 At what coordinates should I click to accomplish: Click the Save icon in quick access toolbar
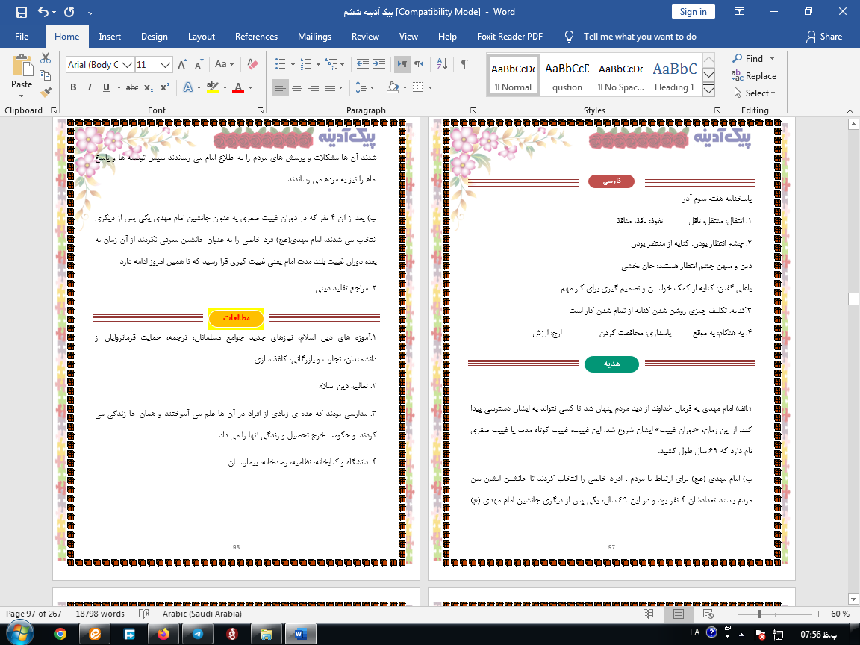pyautogui.click(x=21, y=12)
